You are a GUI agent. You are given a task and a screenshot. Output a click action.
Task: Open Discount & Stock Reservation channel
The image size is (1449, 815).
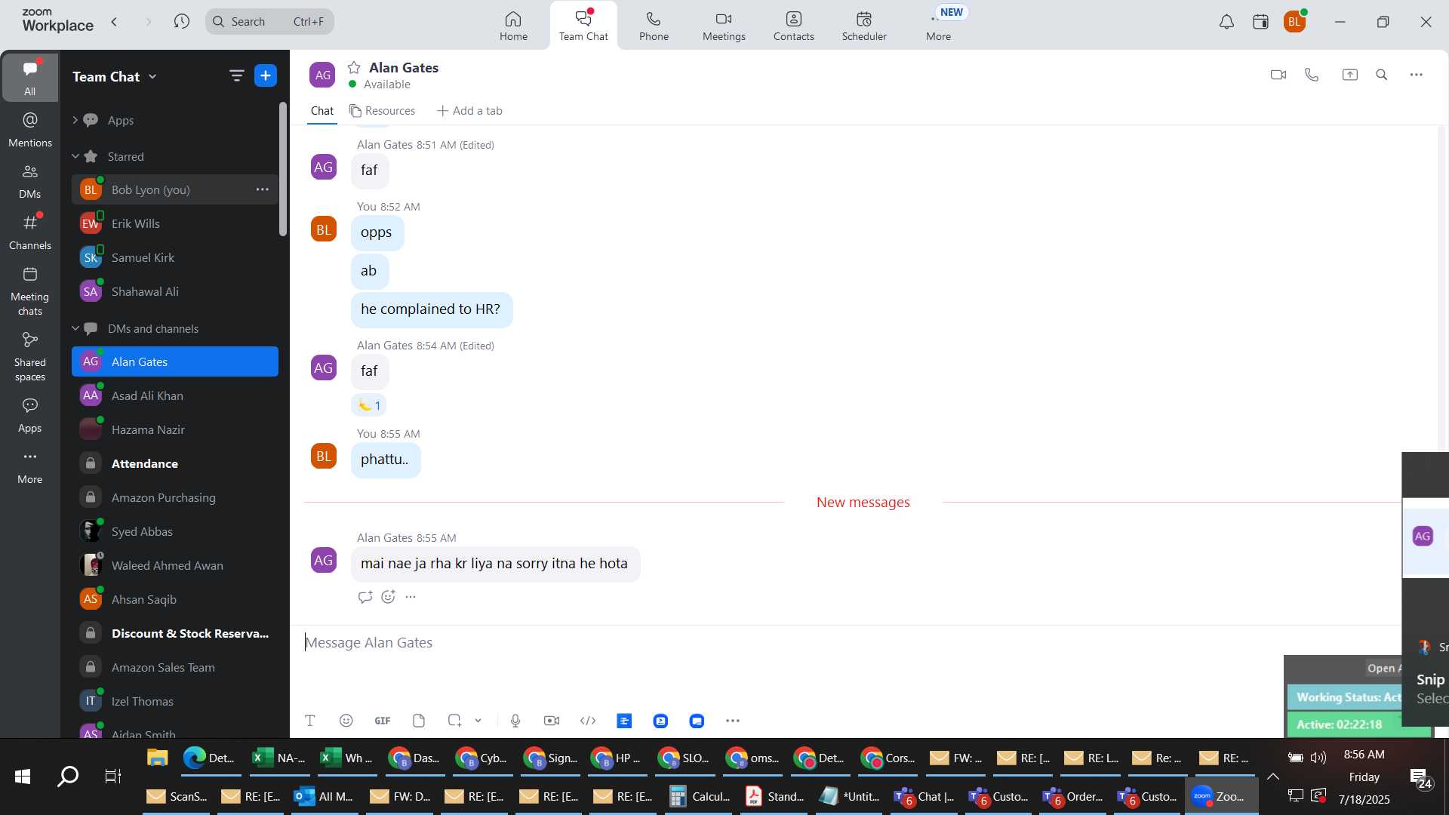tap(175, 633)
